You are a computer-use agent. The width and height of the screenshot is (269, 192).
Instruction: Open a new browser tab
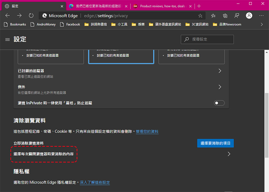(x=199, y=6)
